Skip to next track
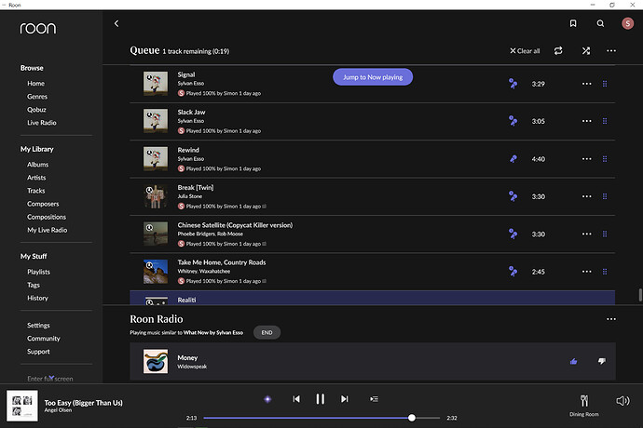Image resolution: width=643 pixels, height=428 pixels. coord(345,399)
